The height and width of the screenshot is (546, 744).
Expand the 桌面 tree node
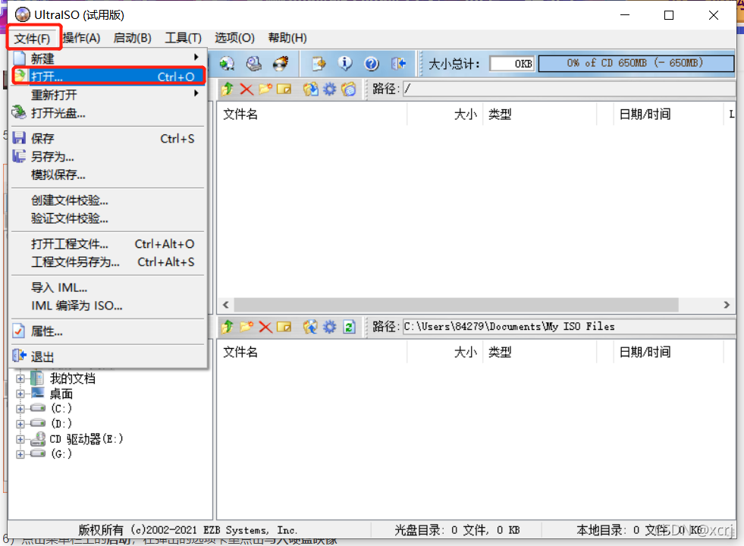20,394
